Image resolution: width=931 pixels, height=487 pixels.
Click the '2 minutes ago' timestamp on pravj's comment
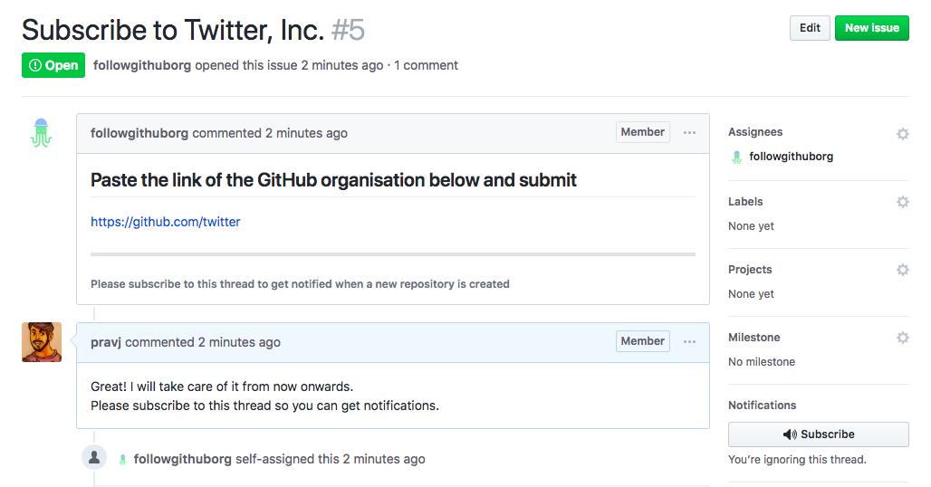pos(239,342)
